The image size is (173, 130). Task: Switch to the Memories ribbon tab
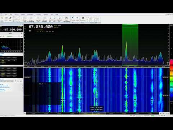(46, 15)
